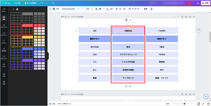This screenshot has width=211, height=106.
Task: Toggle italic text style
Action: tap(104, 9)
